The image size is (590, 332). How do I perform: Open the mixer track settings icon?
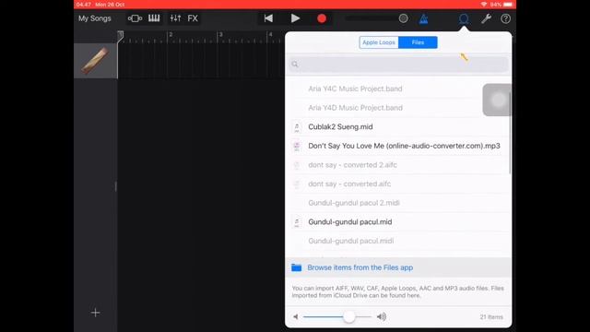(x=175, y=18)
